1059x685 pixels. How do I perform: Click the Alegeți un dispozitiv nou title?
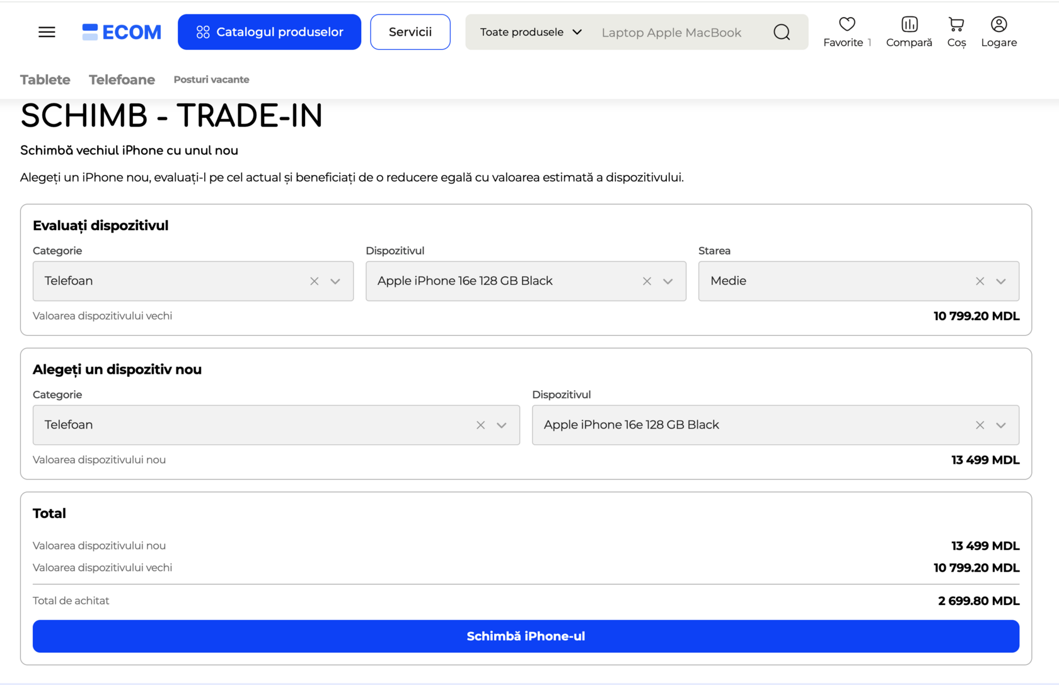[117, 370]
